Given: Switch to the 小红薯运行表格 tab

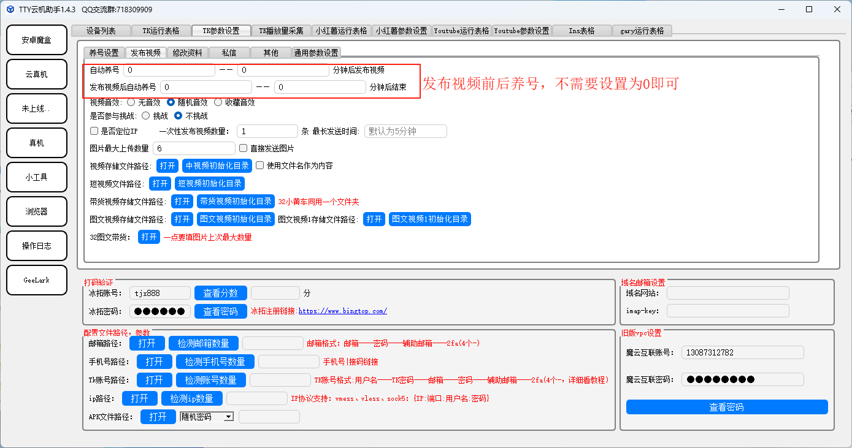Looking at the screenshot, I should tap(342, 31).
